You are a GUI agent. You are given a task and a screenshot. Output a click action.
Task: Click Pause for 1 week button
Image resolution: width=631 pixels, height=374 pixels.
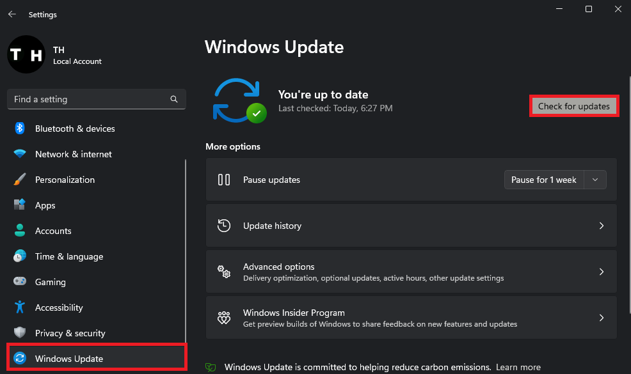(544, 180)
